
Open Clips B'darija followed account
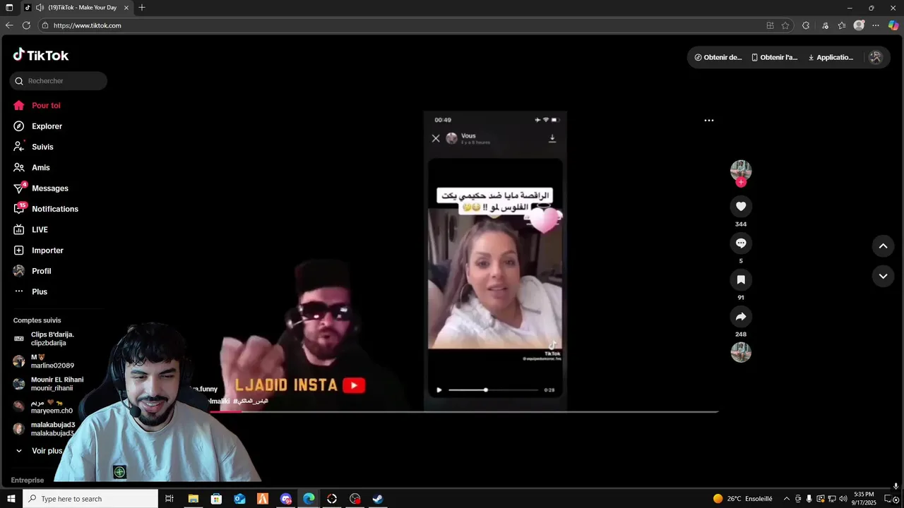[44, 339]
